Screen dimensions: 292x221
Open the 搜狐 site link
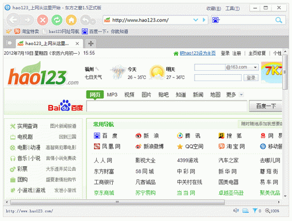[x=230, y=136]
